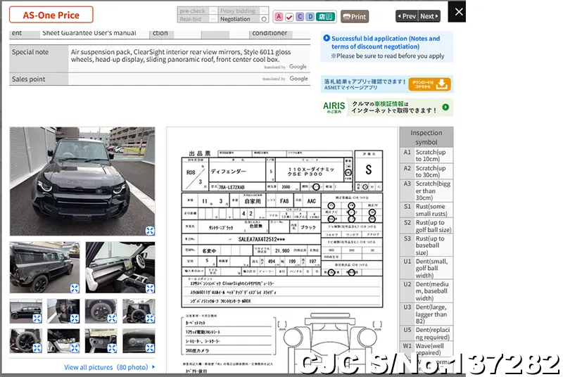The image size is (563, 377).
Task: Click the Inspection symbol header
Action: pos(426,137)
